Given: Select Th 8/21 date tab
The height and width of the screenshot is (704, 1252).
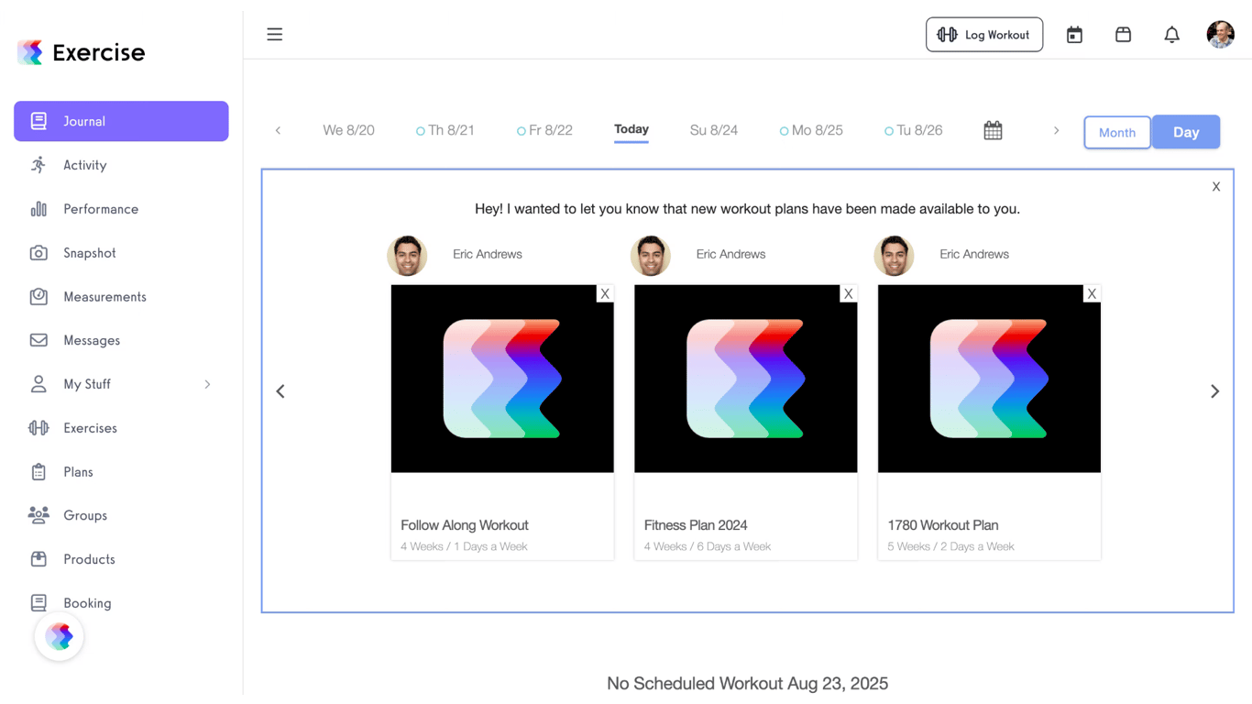Looking at the screenshot, I should (x=445, y=130).
